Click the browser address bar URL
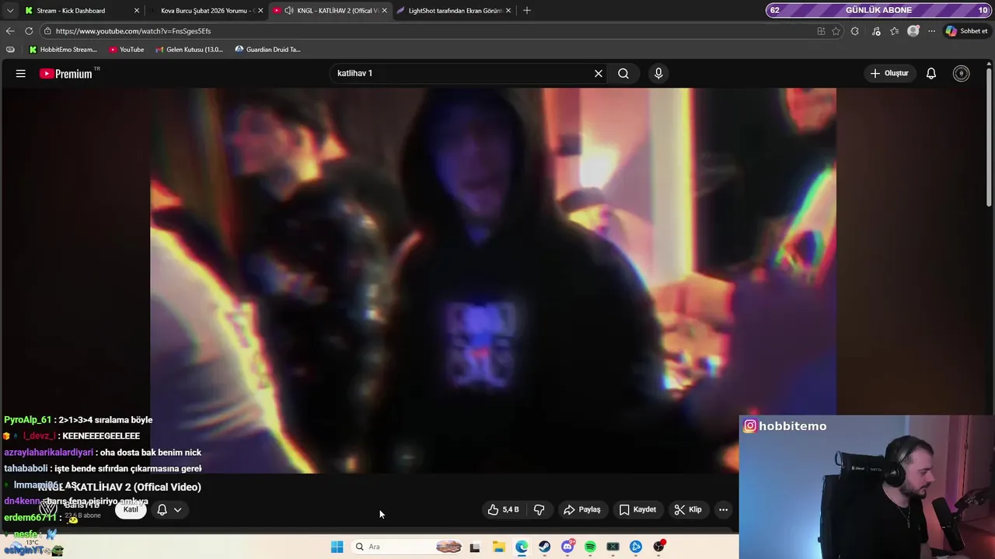This screenshot has height=559, width=995. tap(133, 31)
